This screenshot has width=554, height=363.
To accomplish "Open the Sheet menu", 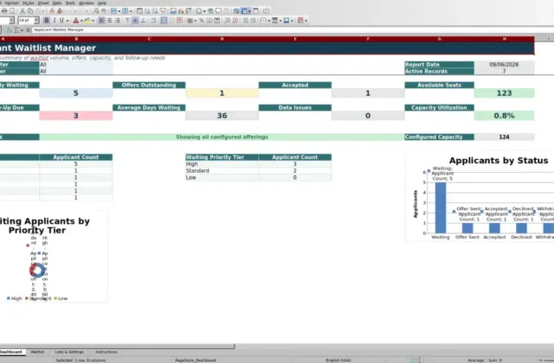I will 43,3.
